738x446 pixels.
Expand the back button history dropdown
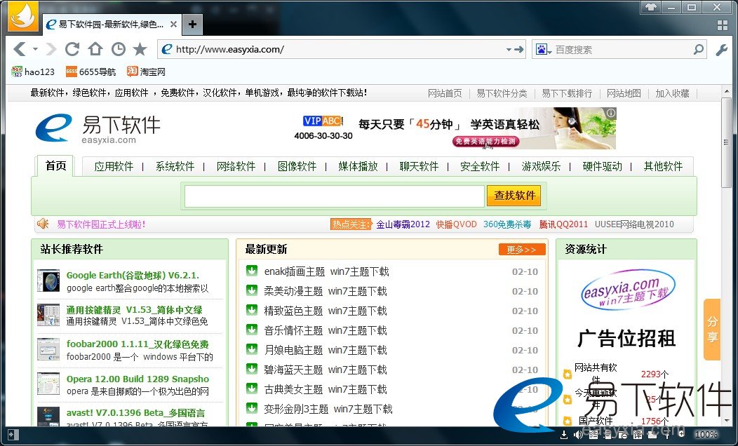(34, 50)
